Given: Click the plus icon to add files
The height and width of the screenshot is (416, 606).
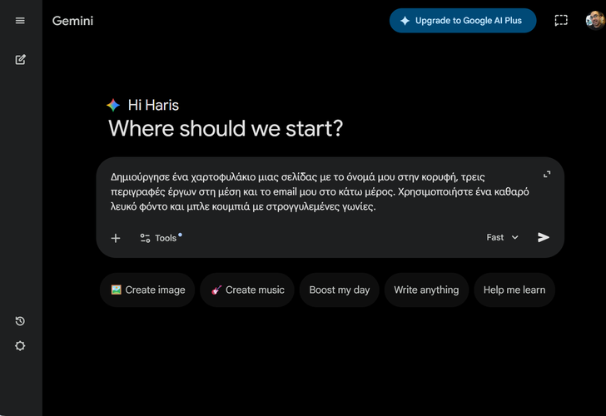Looking at the screenshot, I should [116, 238].
